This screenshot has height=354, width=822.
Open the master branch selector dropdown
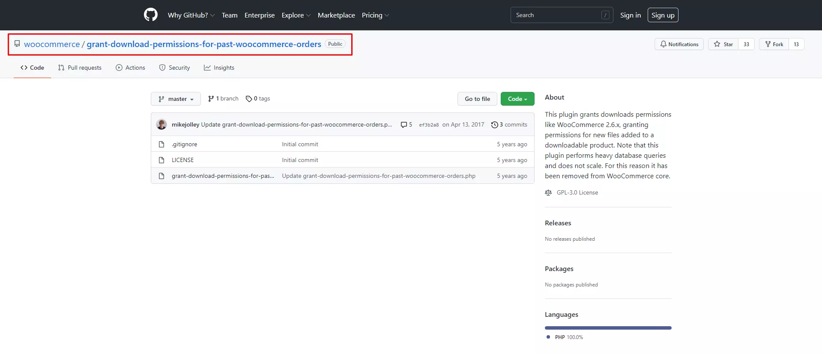[x=176, y=99]
